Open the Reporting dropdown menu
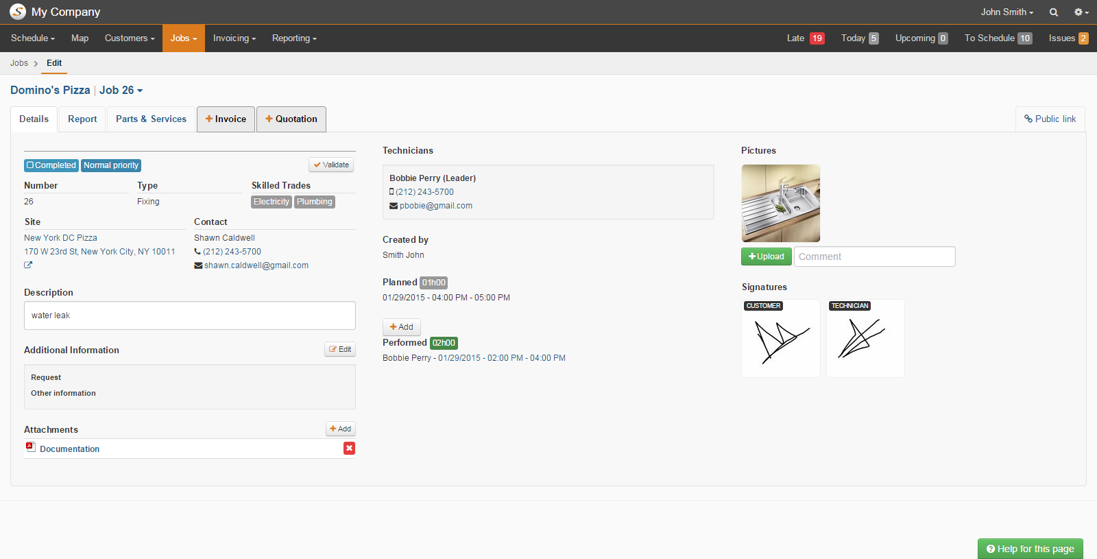The image size is (1097, 559). [294, 38]
